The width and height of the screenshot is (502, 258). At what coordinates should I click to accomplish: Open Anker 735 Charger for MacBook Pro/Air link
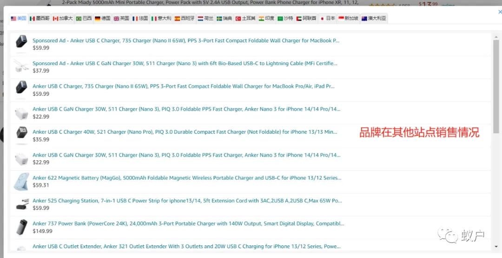click(x=184, y=86)
